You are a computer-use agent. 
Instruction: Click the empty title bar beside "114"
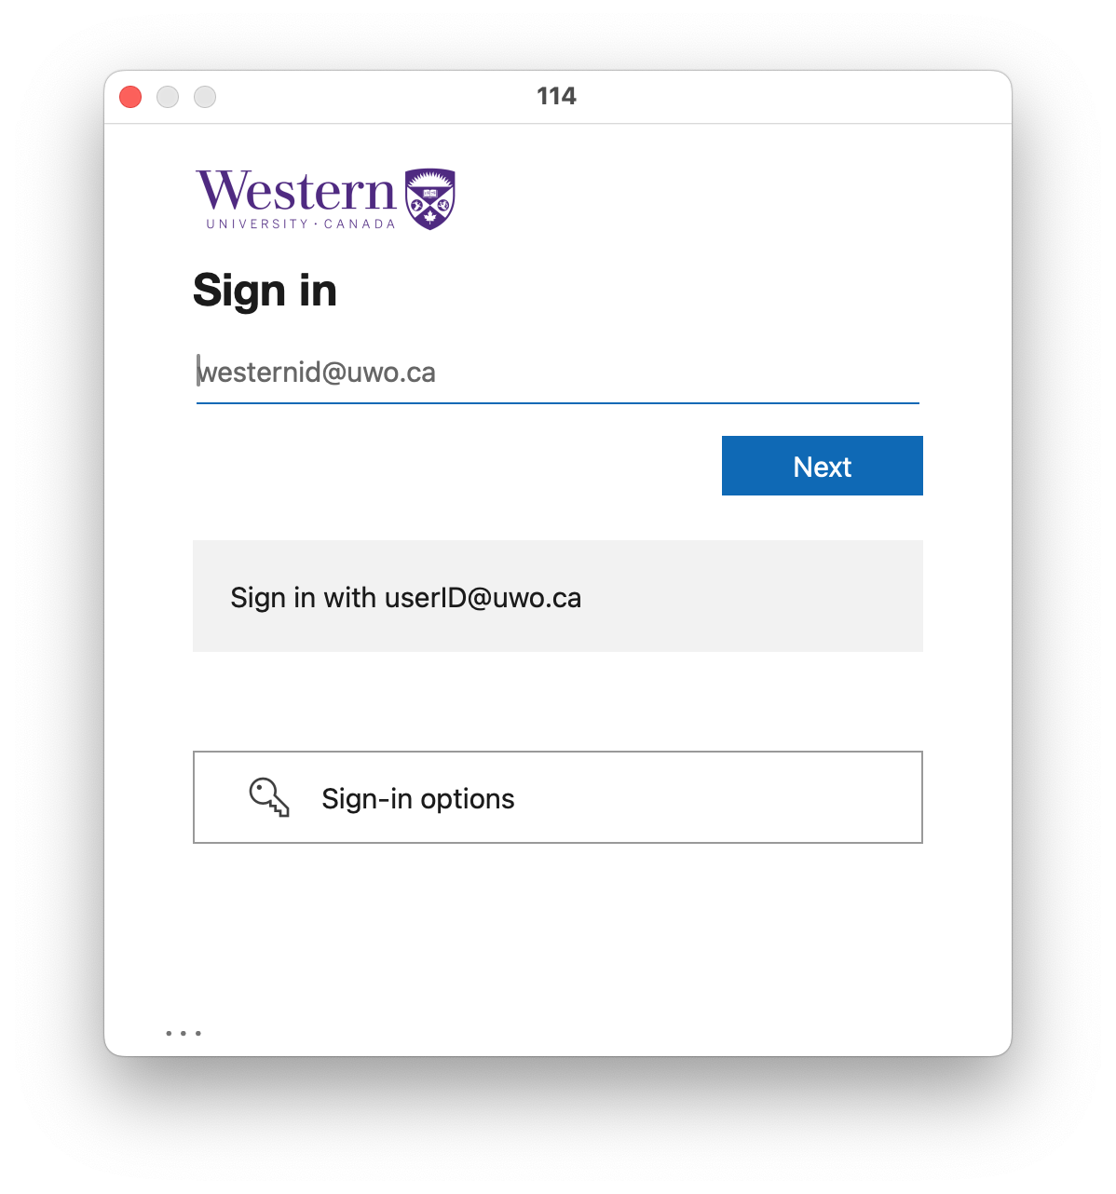pyautogui.click(x=792, y=97)
